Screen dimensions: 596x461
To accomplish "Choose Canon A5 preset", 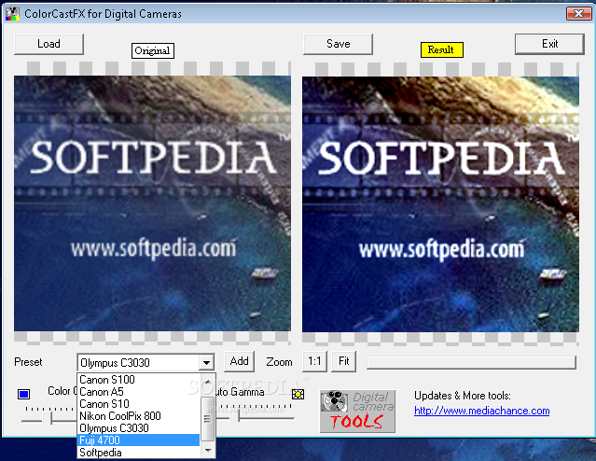I will tap(138, 392).
